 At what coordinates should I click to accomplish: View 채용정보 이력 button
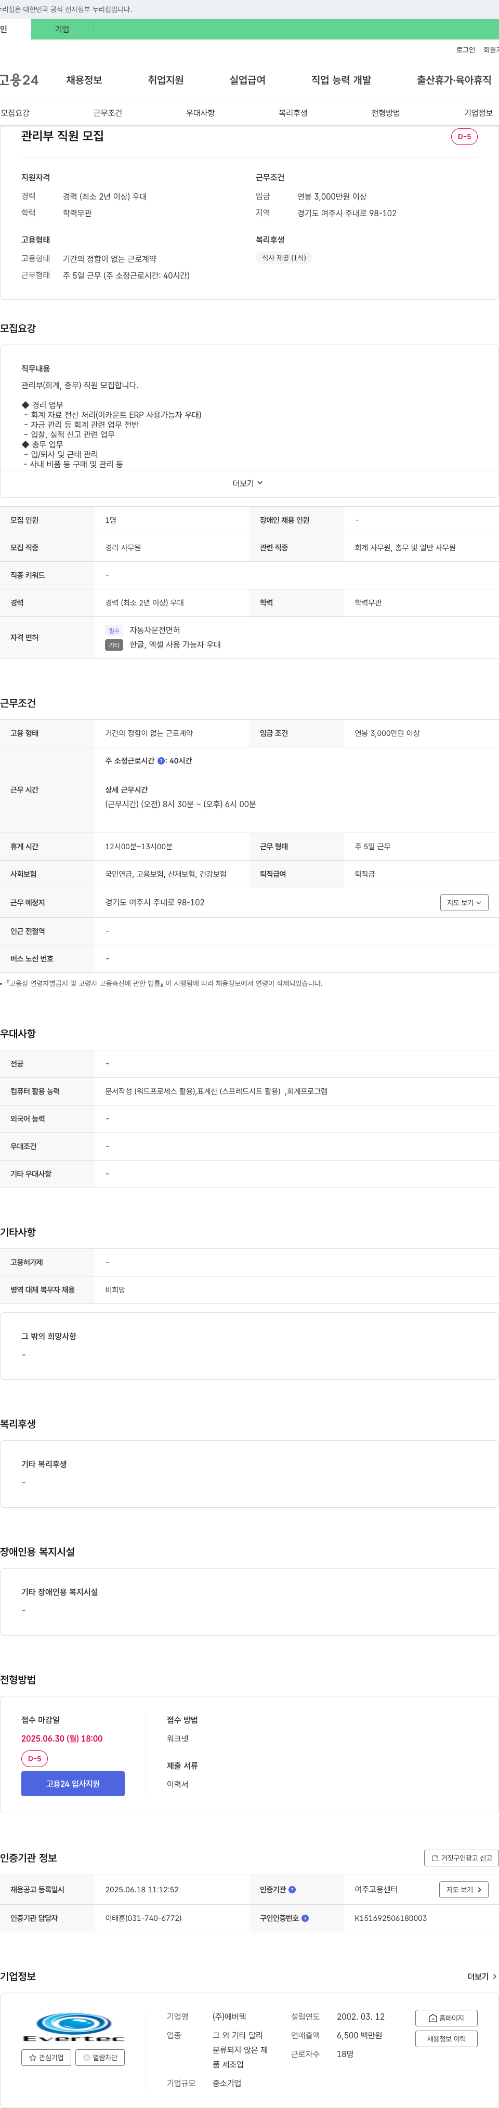446,2038
